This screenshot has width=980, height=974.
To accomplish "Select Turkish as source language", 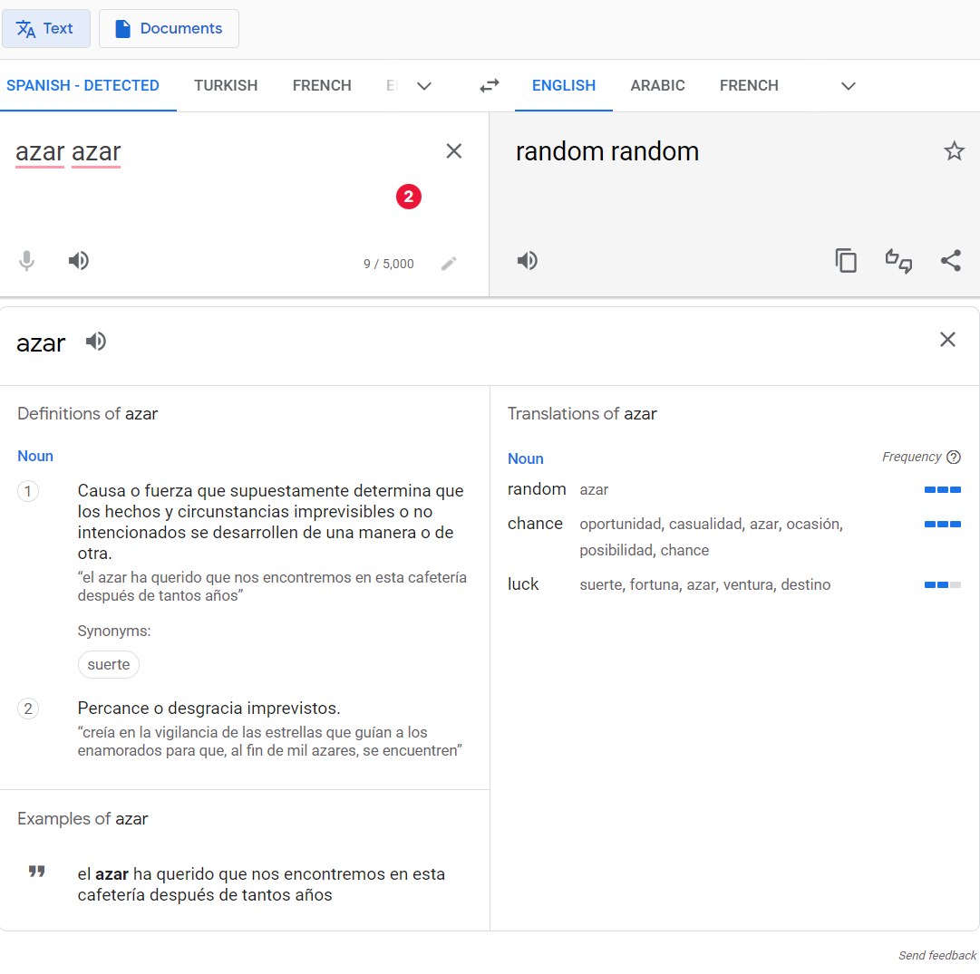I will click(x=226, y=86).
